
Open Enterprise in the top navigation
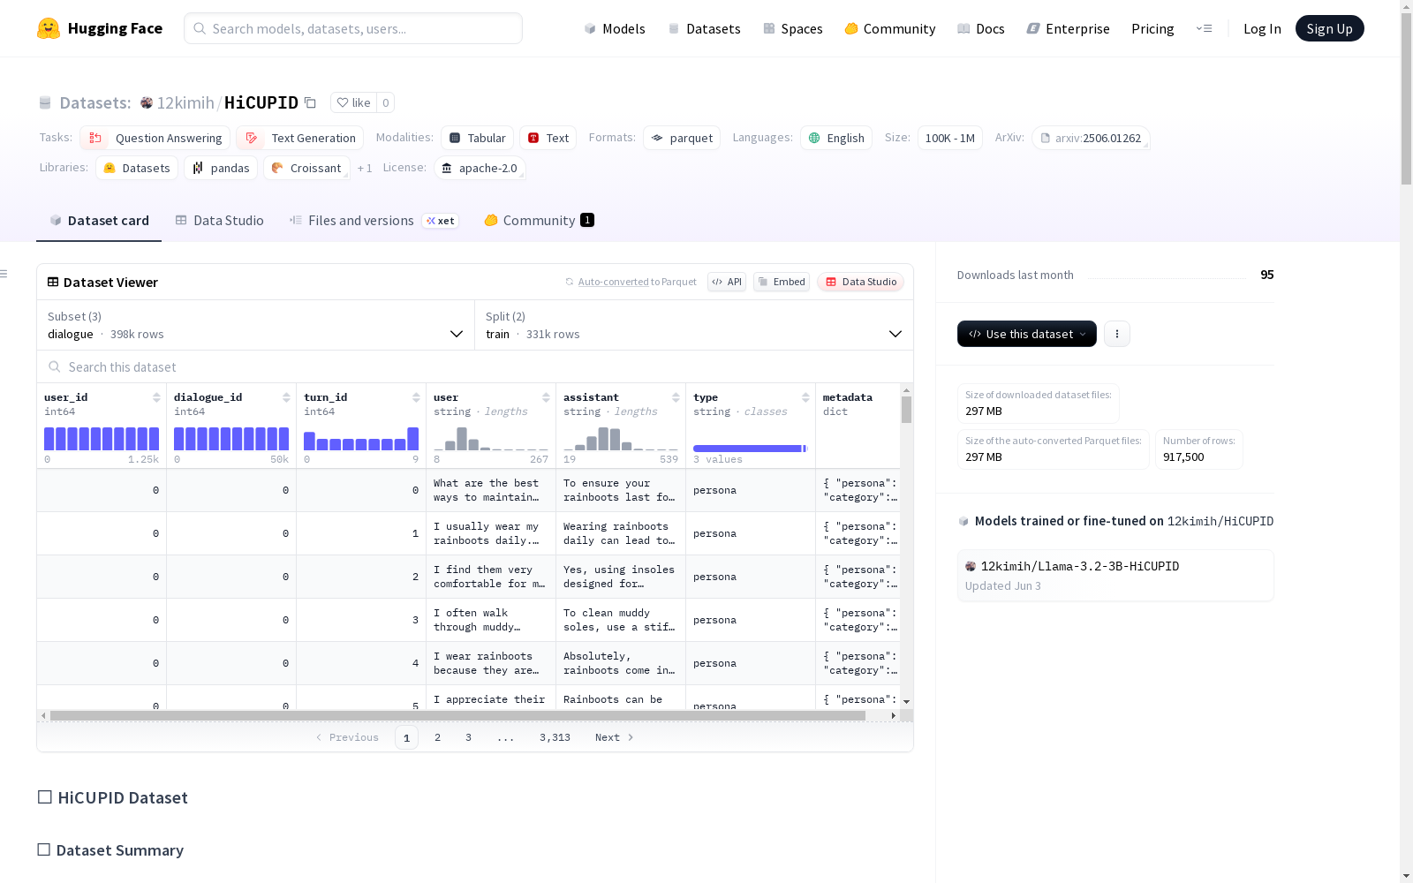1068,28
